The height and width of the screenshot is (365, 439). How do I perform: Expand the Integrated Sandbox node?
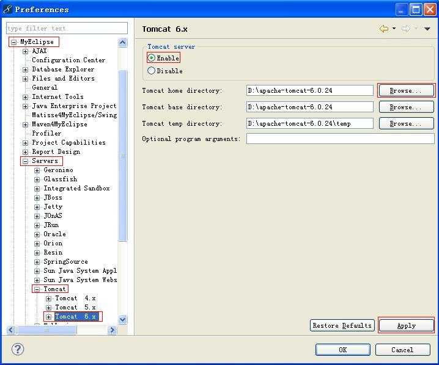37,189
